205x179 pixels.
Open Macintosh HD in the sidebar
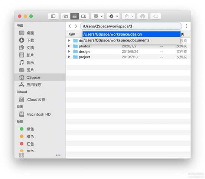(x=40, y=114)
